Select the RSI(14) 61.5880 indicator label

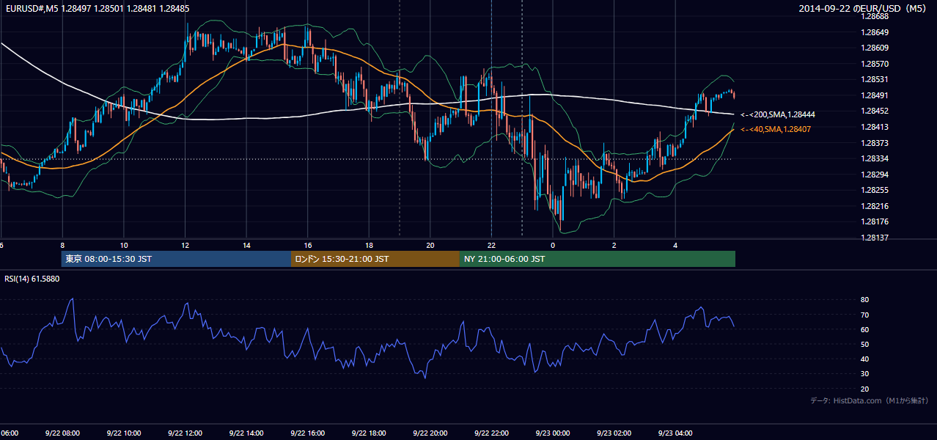[32, 279]
